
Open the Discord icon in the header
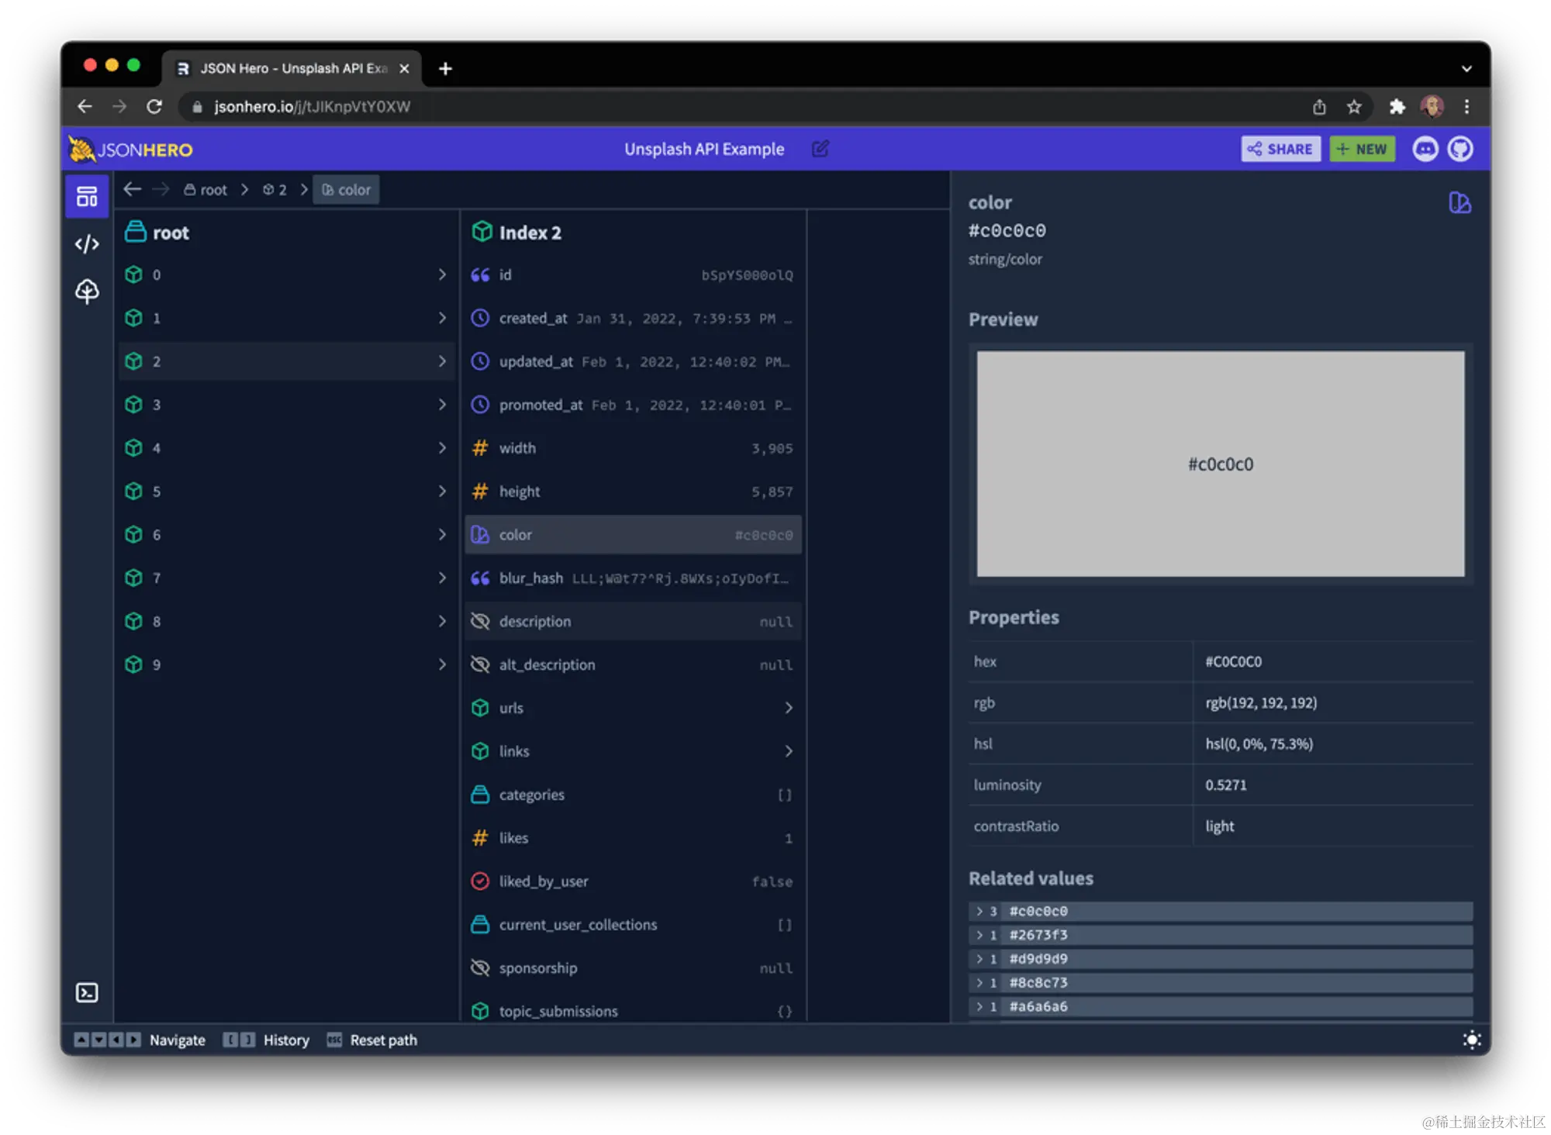point(1425,149)
